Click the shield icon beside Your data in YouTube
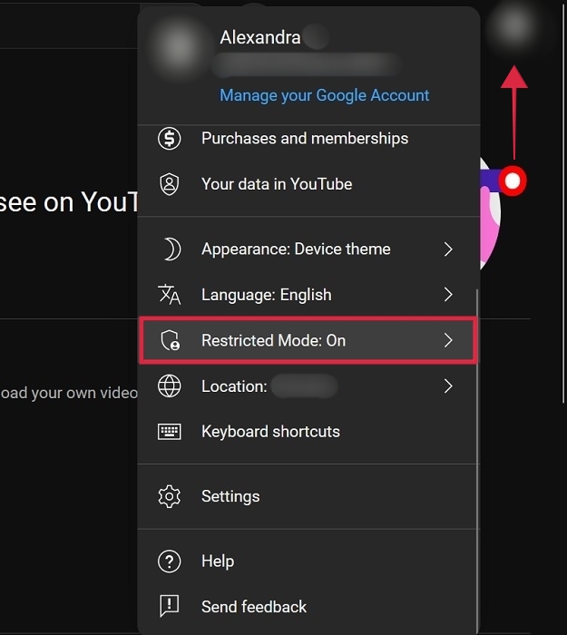567x635 pixels. [170, 184]
